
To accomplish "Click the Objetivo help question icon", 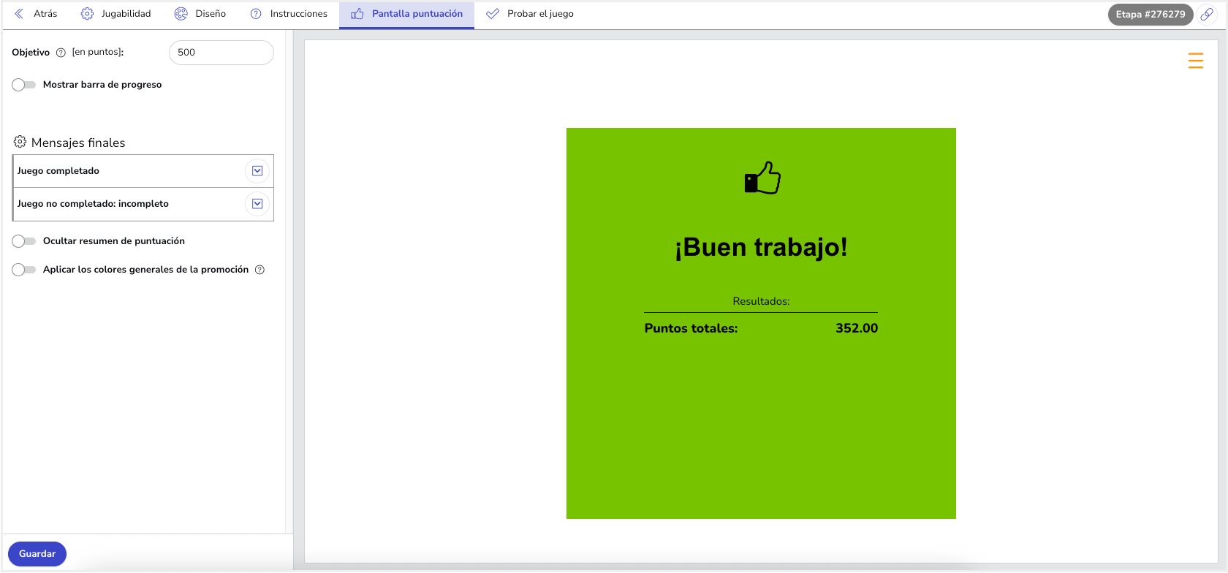I will [x=61, y=53].
